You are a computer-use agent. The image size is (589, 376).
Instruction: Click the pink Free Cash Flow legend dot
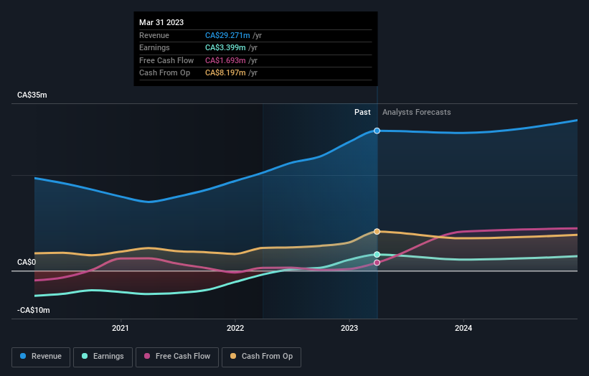[x=147, y=356]
